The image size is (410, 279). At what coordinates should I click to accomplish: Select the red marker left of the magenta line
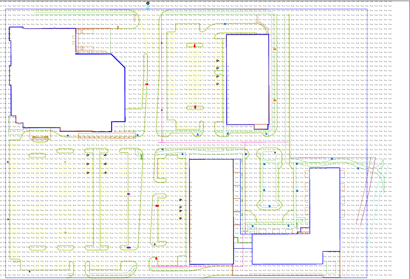click(147, 84)
